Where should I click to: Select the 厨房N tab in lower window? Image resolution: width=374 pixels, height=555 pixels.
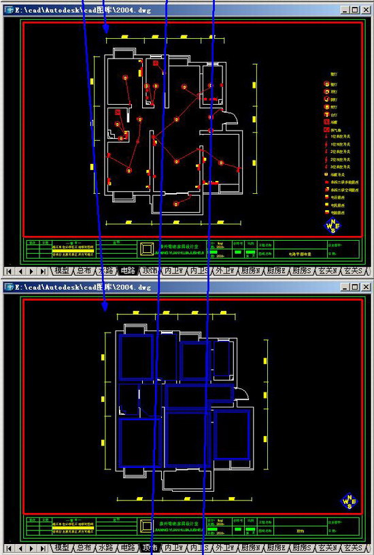coord(250,548)
